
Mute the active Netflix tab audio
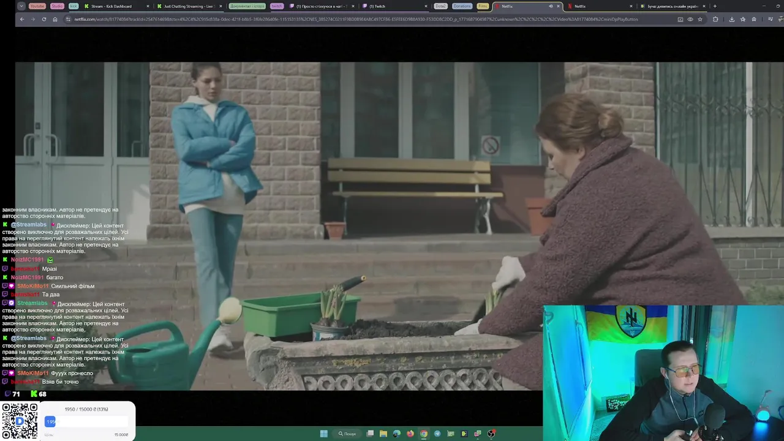pos(550,6)
